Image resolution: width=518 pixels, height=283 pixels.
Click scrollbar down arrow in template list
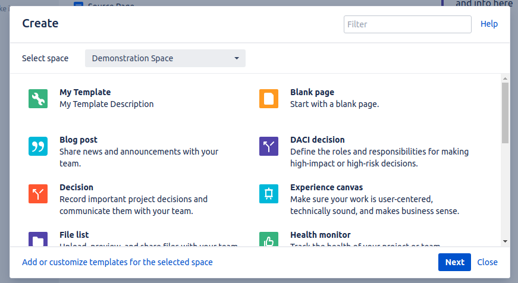click(505, 241)
